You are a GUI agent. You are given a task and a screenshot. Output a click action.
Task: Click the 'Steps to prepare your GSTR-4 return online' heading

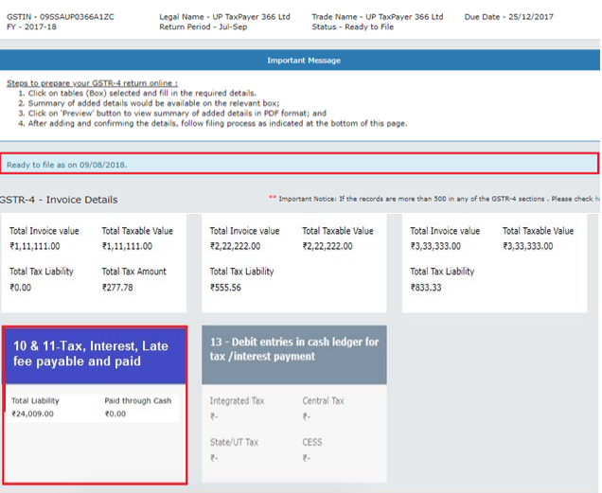click(x=92, y=83)
